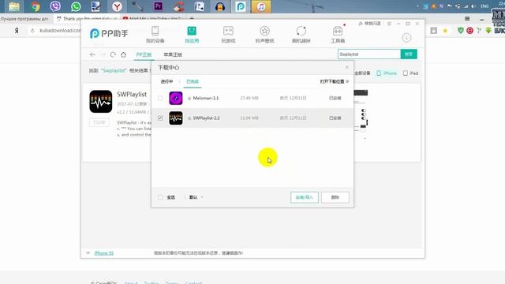The width and height of the screenshot is (505, 284).
Task: Click the Swplaylist search input field
Action: pos(369,54)
